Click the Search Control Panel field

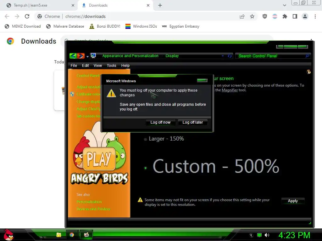pos(273,56)
